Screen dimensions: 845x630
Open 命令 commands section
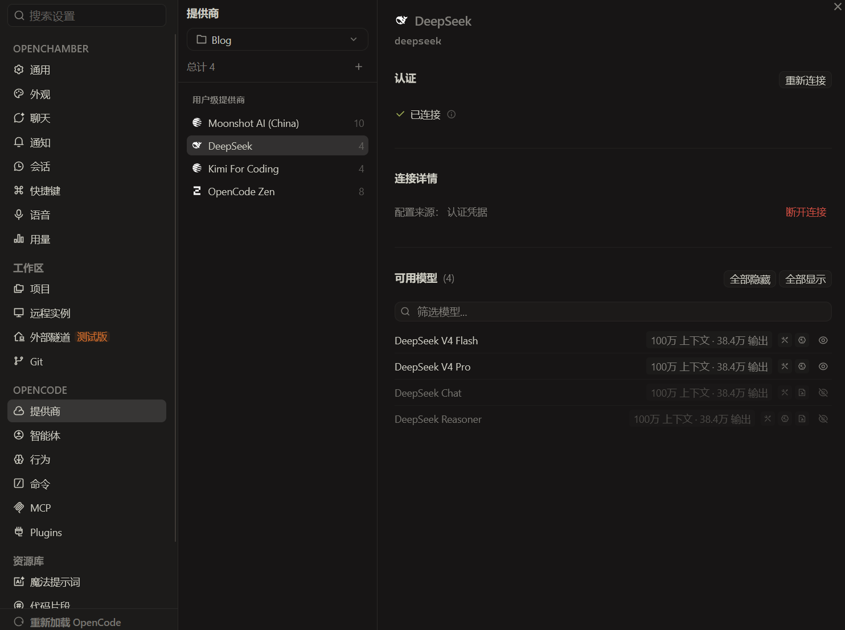click(x=87, y=484)
